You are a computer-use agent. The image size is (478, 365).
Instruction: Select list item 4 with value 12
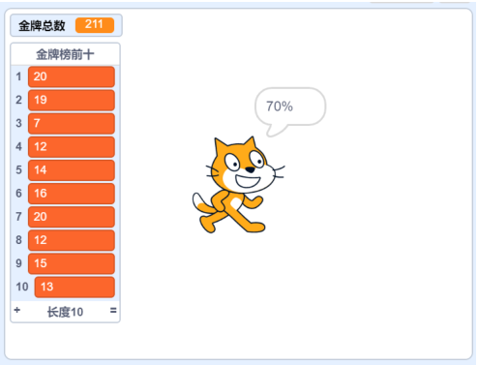72,147
